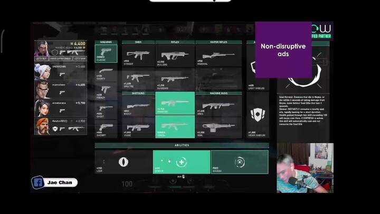Buy the Odin machine gun
380x214 pixels.
coord(218,128)
